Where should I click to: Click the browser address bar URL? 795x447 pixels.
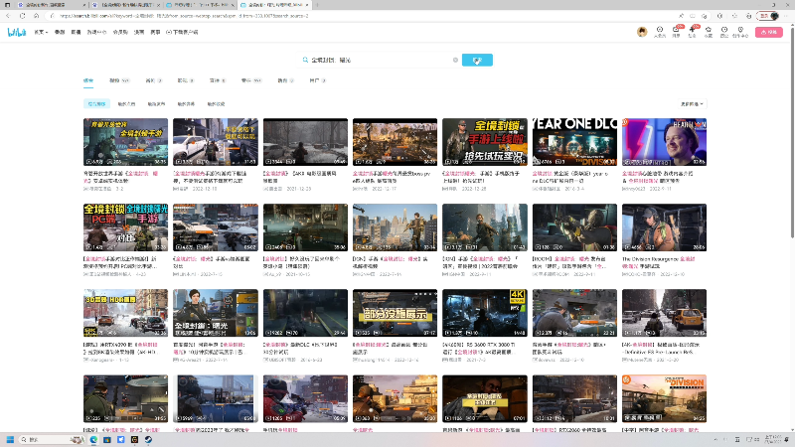click(184, 16)
